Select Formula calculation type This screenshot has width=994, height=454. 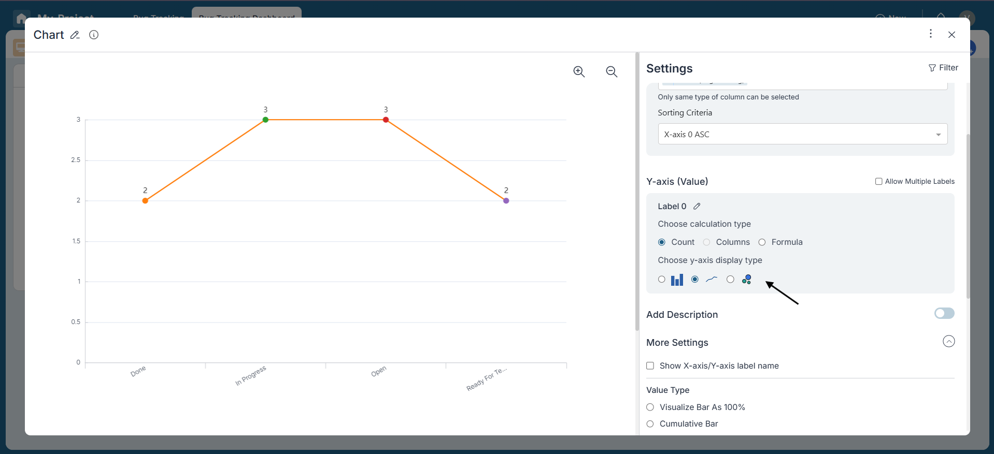[x=762, y=242]
